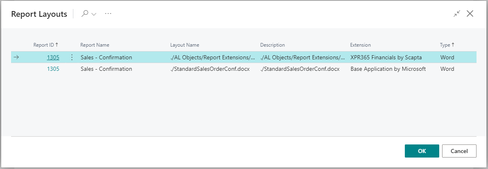Image resolution: width=488 pixels, height=169 pixels.
Task: Sort by the Type column header
Action: pos(447,45)
